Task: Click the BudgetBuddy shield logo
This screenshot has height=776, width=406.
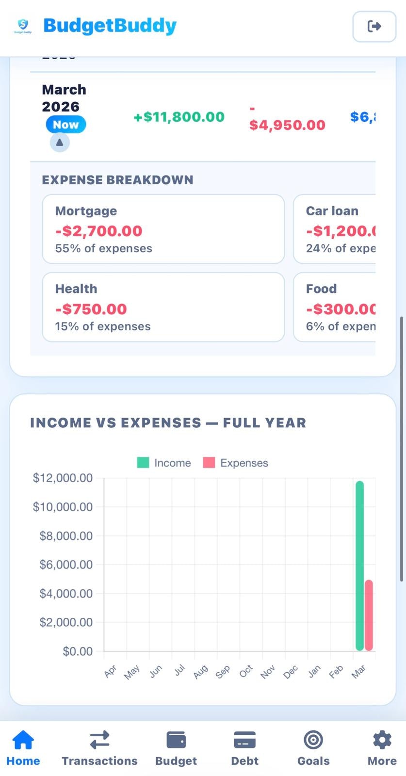Action: click(22, 25)
